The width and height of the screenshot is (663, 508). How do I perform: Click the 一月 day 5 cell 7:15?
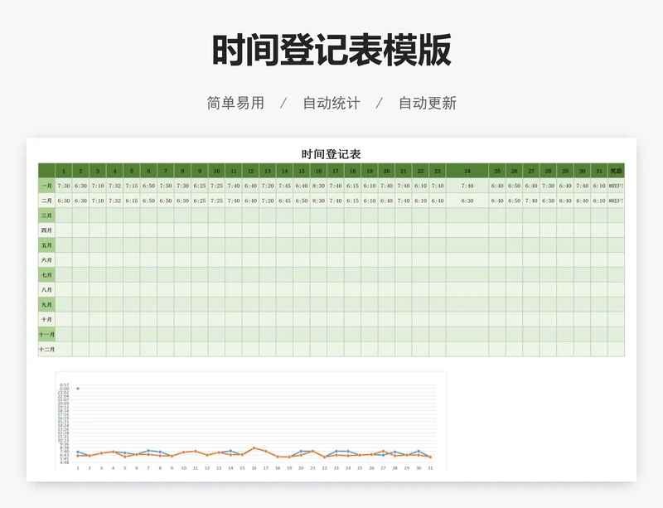[x=132, y=186]
